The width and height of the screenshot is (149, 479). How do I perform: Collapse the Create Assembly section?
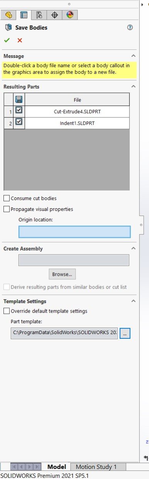pos(133,248)
